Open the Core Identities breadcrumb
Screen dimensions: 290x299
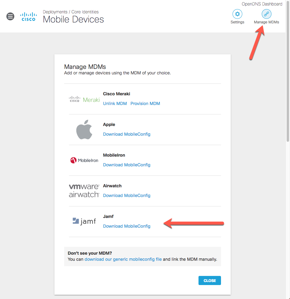tap(85, 12)
